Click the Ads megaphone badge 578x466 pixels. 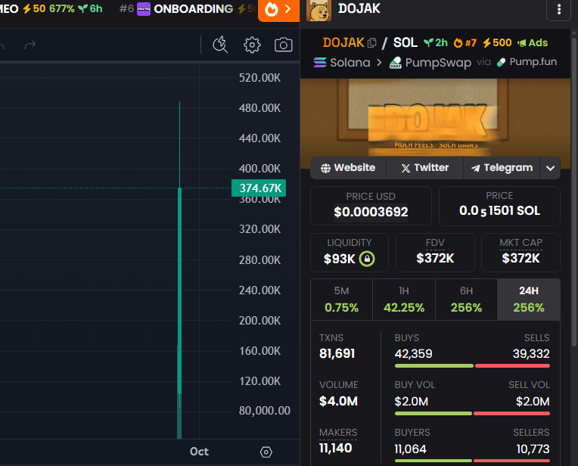[x=533, y=43]
